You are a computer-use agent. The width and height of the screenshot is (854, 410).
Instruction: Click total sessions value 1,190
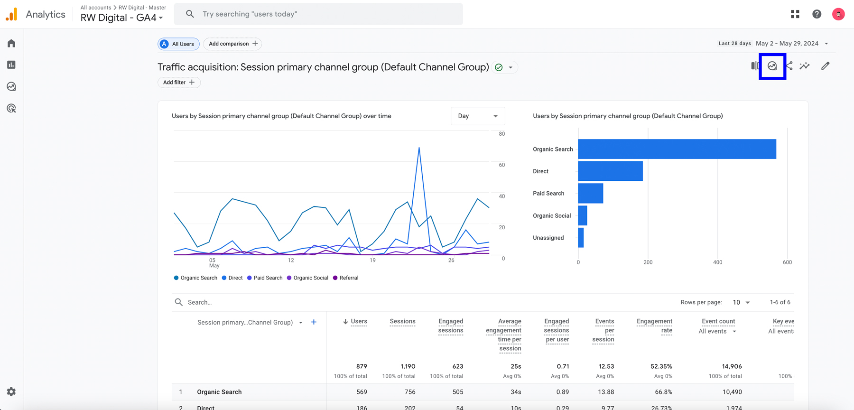(x=408, y=366)
